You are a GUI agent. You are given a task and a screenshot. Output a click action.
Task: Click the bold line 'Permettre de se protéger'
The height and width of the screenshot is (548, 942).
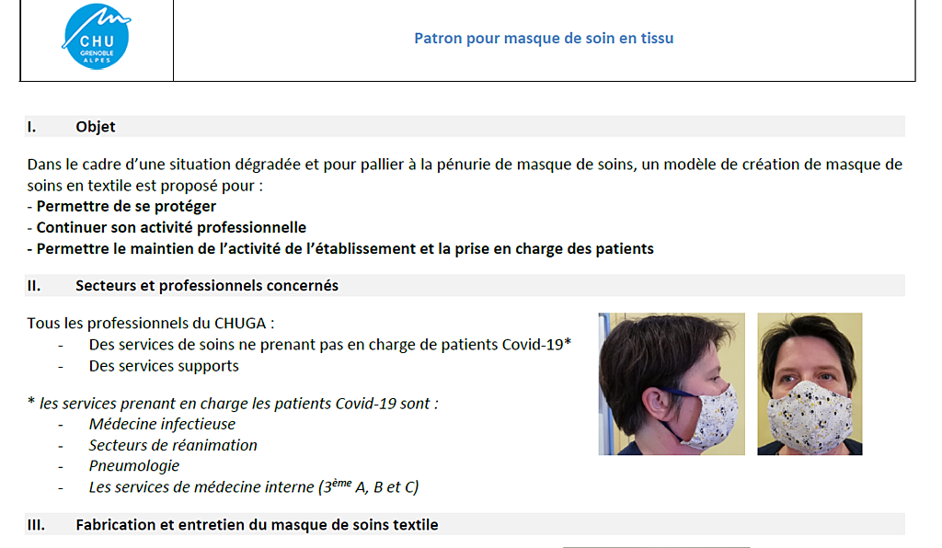[x=121, y=207]
